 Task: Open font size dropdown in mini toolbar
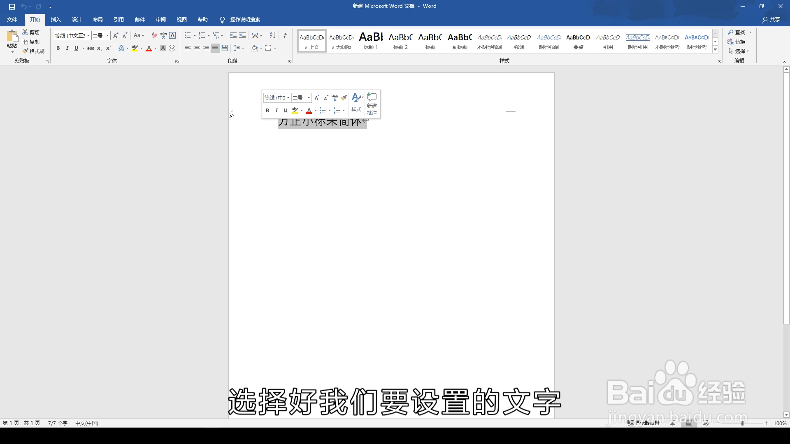[x=309, y=98]
